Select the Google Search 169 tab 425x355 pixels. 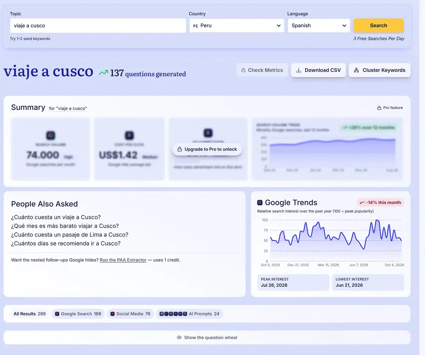point(78,314)
